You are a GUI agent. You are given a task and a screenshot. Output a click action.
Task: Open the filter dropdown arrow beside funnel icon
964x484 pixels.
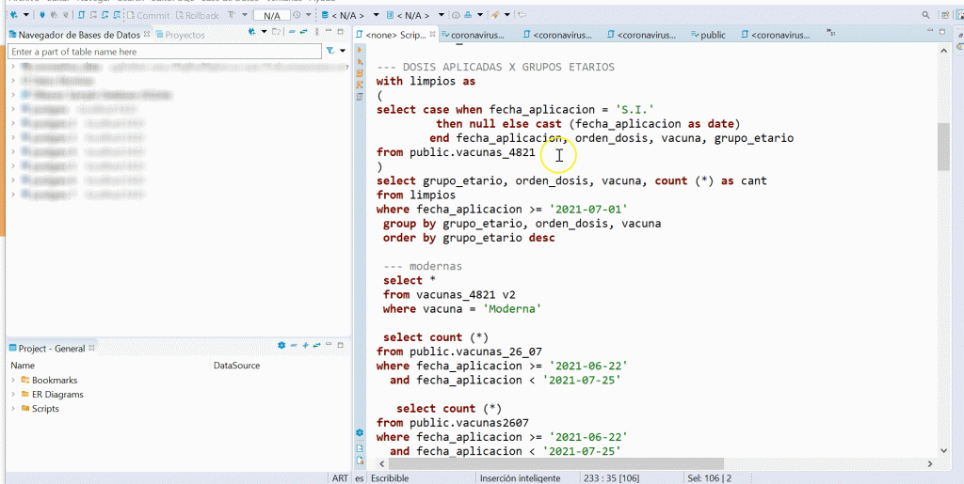point(343,51)
